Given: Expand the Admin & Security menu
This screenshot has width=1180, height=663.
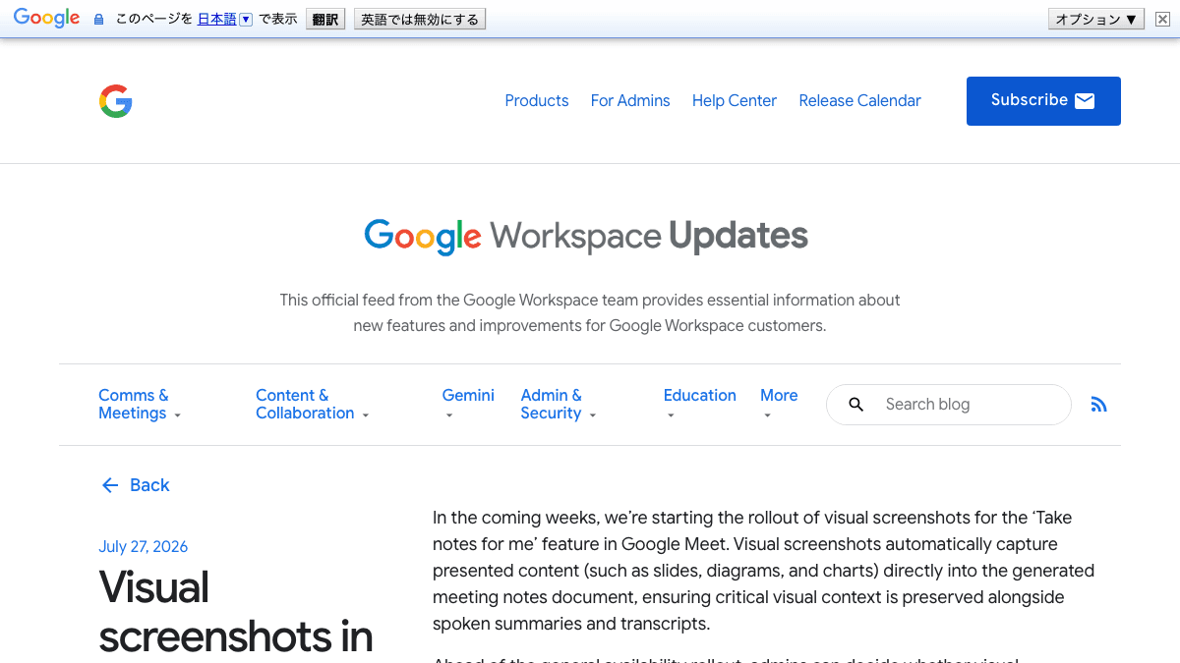Looking at the screenshot, I should pos(559,405).
